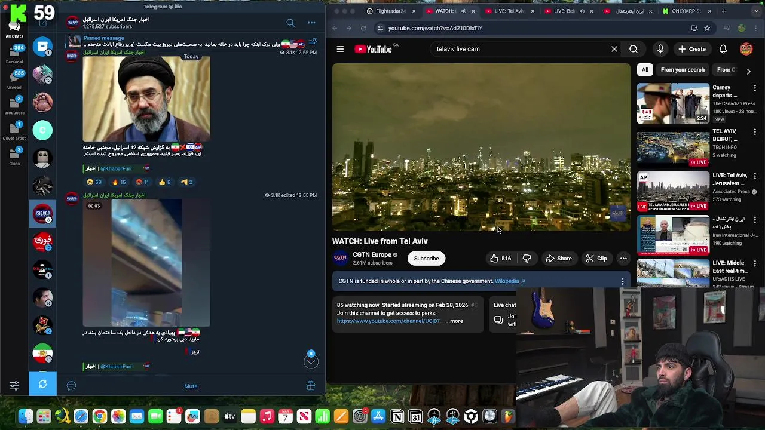Open options for Carney departs video
Viewport: 765px width, 430px height.
(x=755, y=88)
